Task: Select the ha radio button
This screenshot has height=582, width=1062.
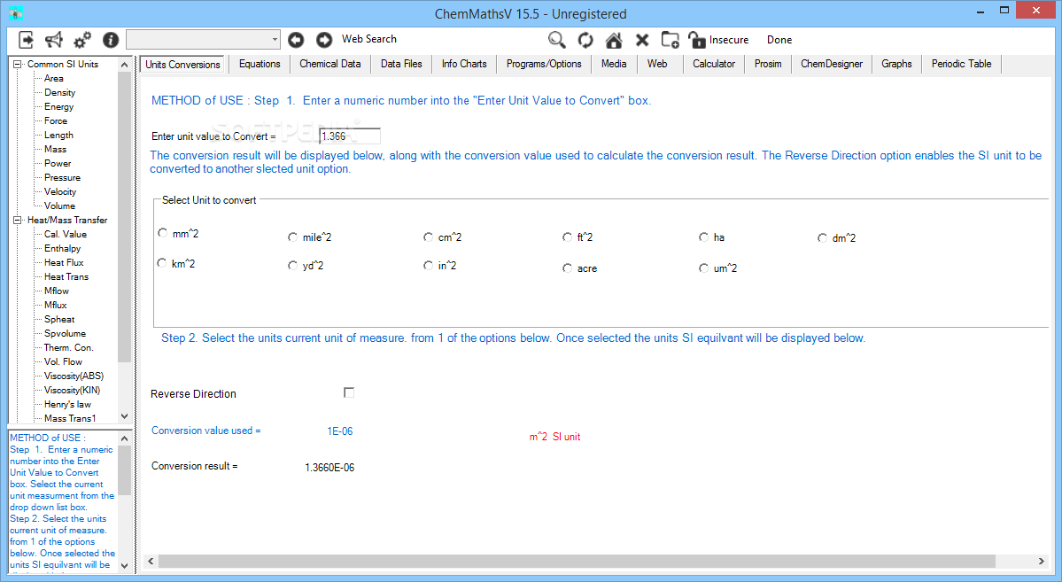Action: (703, 237)
